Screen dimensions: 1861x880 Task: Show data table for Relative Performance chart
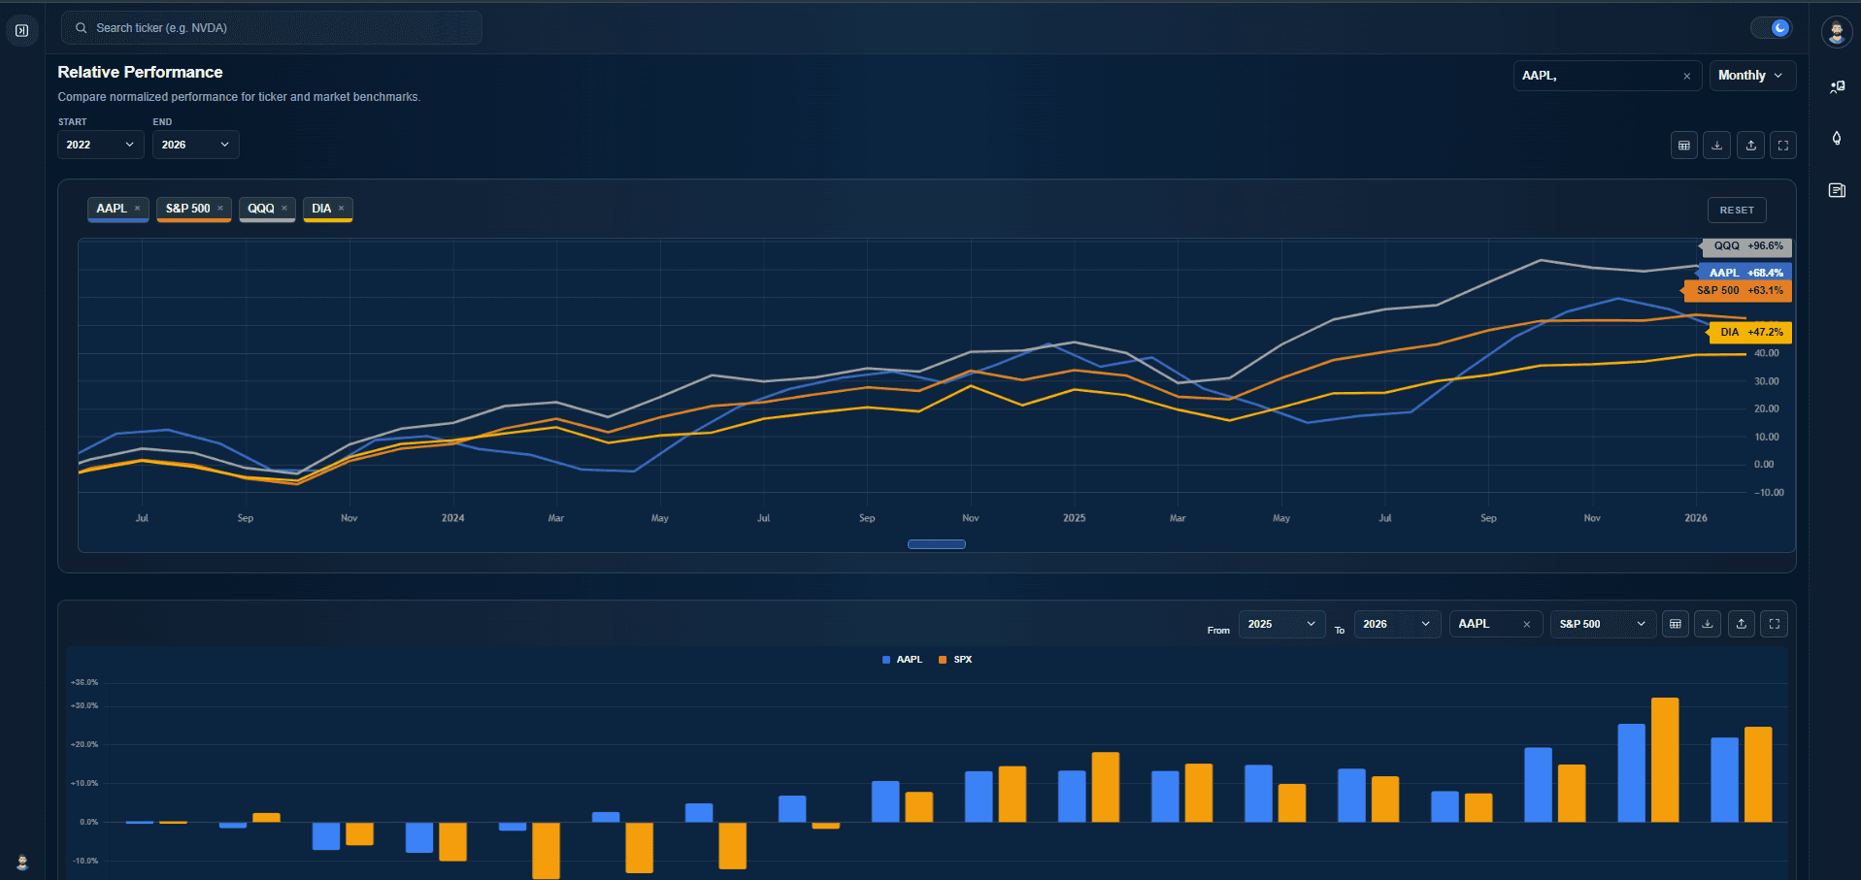click(1684, 146)
